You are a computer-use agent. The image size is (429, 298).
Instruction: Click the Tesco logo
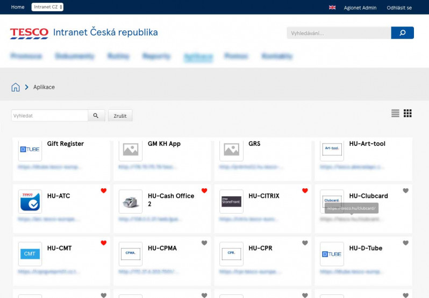(x=29, y=33)
